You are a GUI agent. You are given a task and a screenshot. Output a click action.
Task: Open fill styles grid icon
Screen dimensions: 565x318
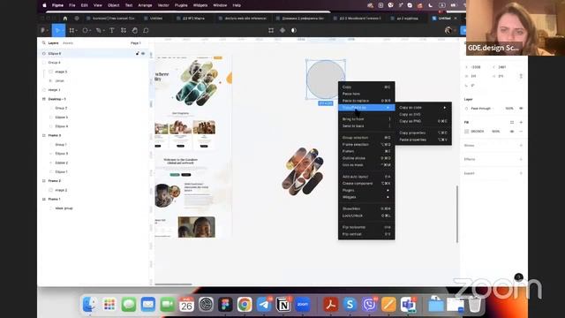(512, 122)
